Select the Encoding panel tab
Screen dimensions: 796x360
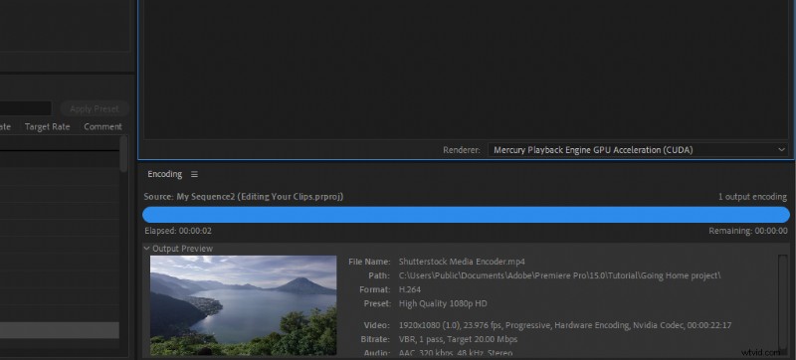pyautogui.click(x=164, y=174)
